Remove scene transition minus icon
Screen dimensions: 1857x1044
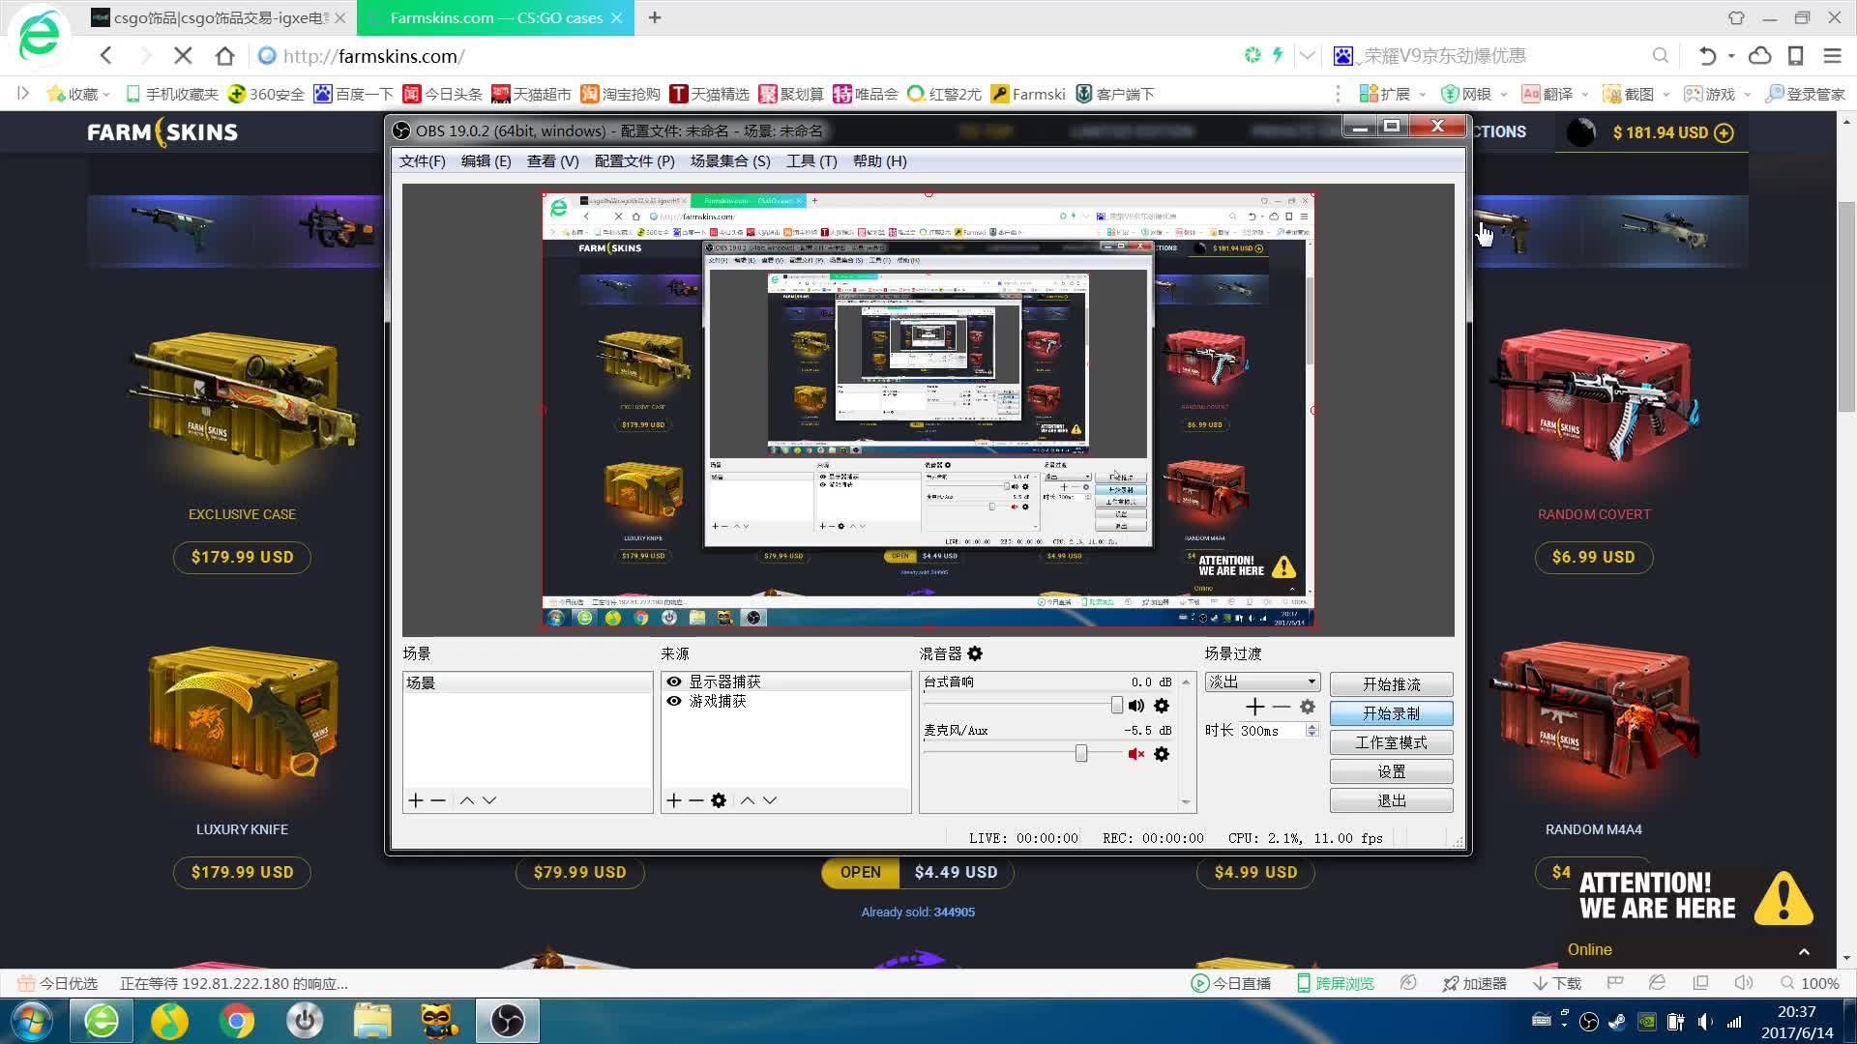tap(1282, 707)
